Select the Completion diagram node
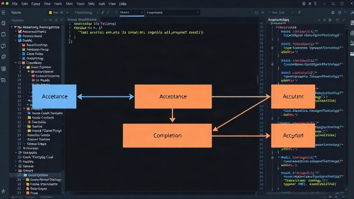 [167, 135]
